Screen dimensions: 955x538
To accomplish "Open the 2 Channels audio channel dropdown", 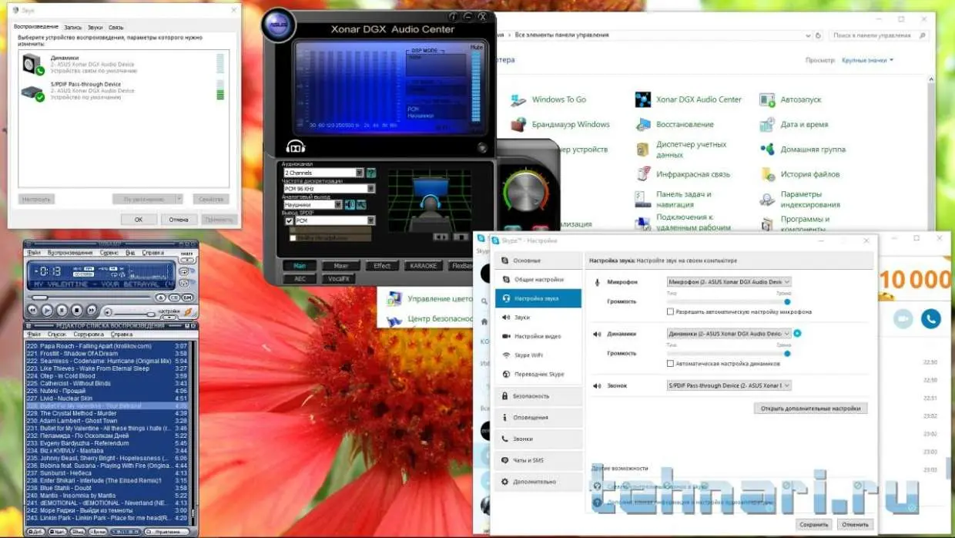I will [x=323, y=173].
